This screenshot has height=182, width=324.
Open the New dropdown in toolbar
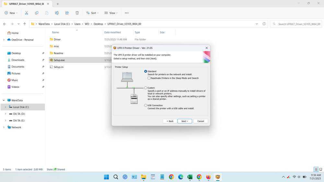[x=11, y=13]
